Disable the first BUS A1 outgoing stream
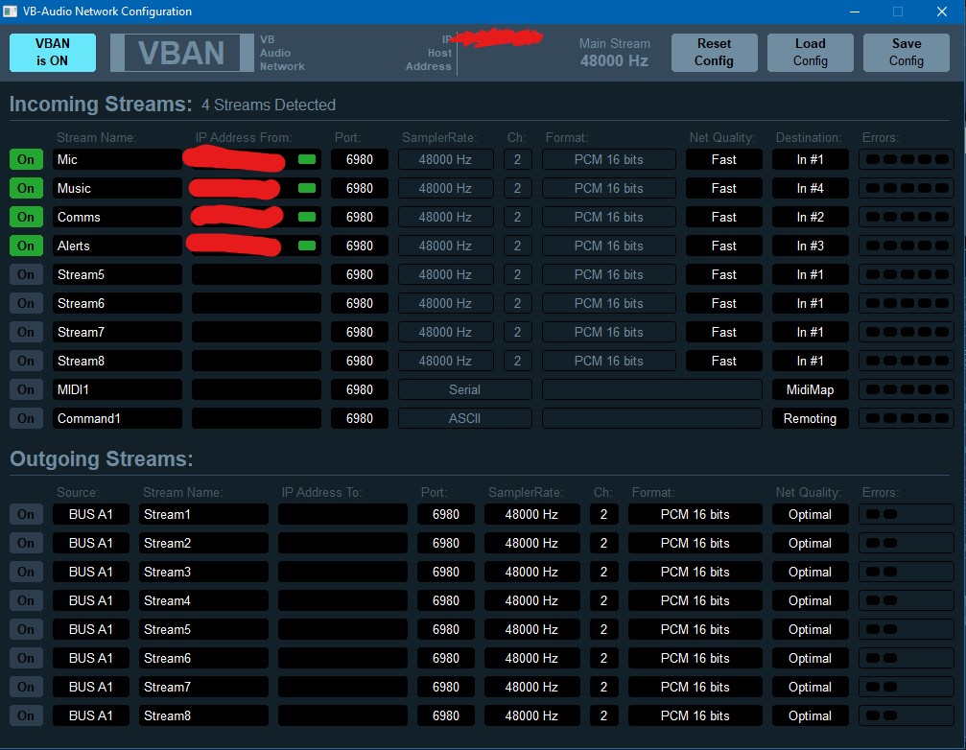 [x=25, y=514]
